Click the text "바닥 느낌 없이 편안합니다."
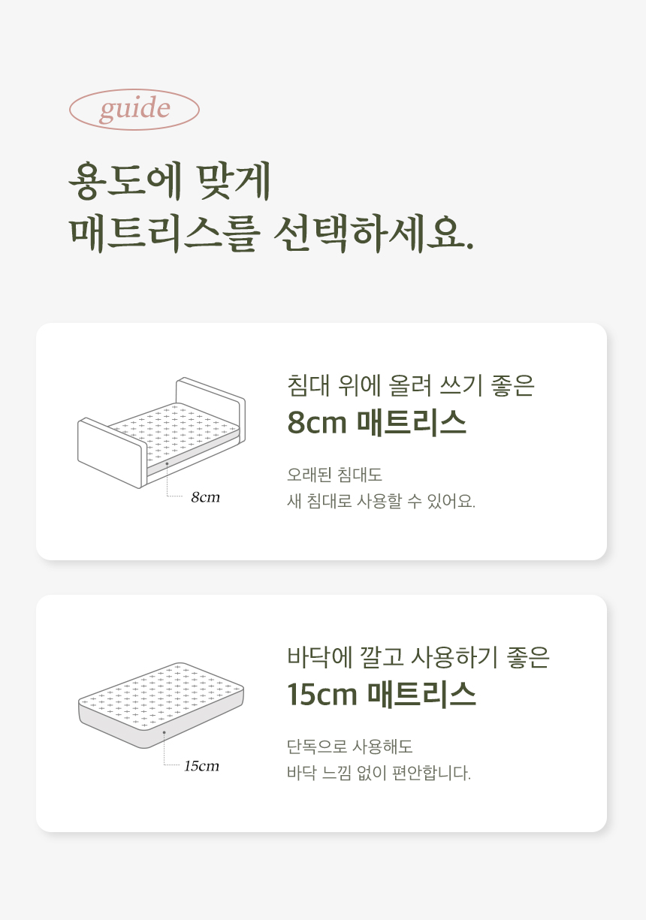 click(x=379, y=773)
